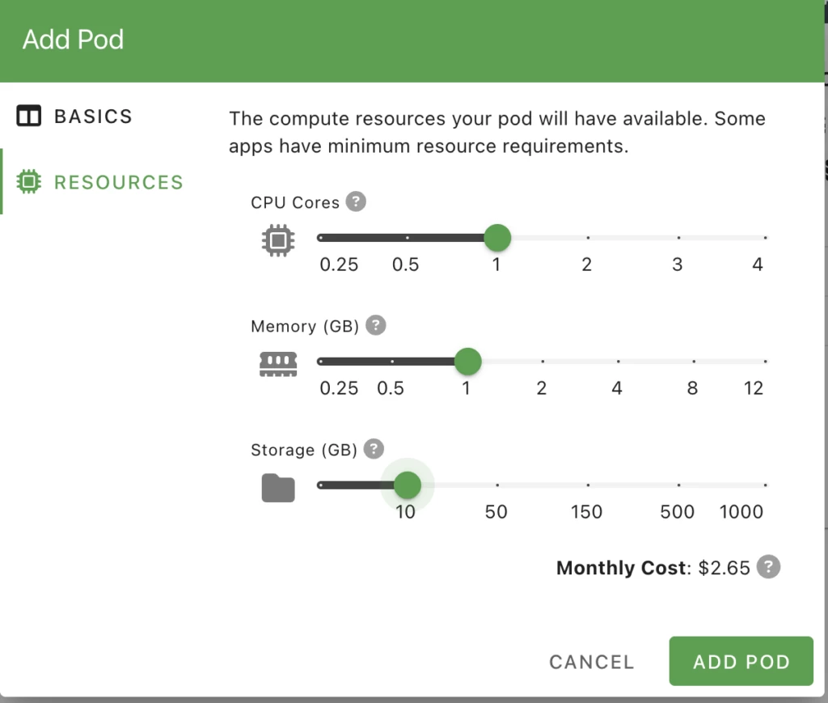Click the green Storage slider handle at 10
This screenshot has width=828, height=703.
[407, 485]
